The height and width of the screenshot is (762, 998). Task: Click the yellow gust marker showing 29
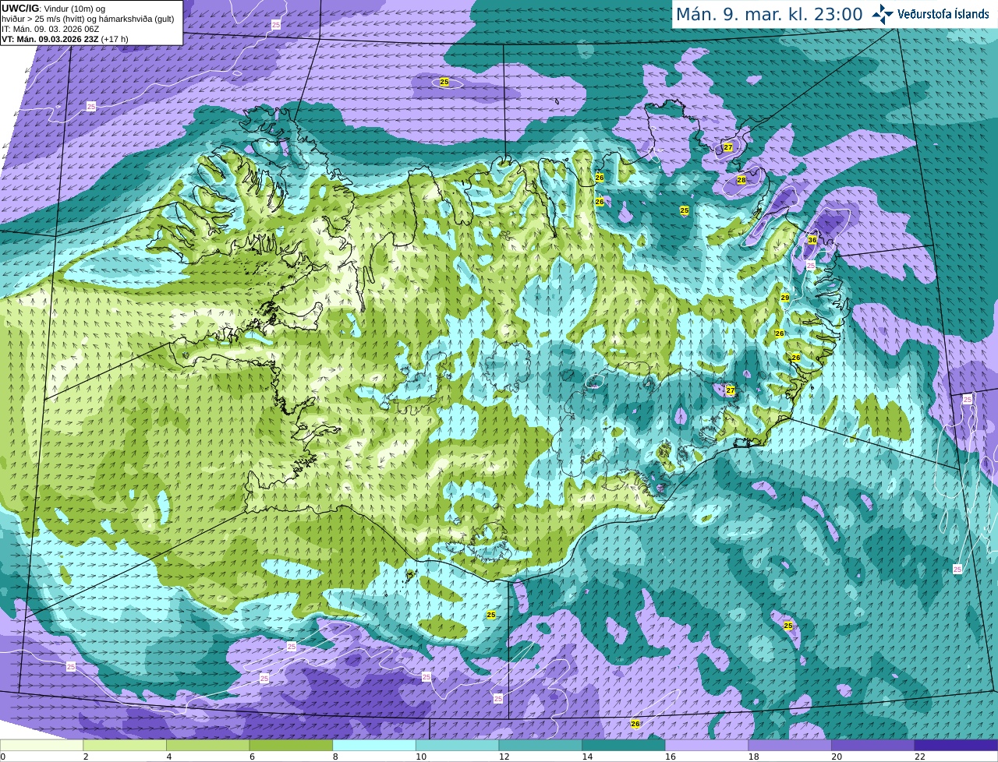(785, 298)
